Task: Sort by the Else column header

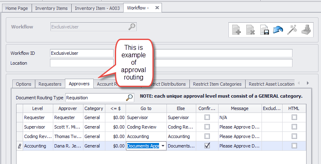Action: click(181, 108)
